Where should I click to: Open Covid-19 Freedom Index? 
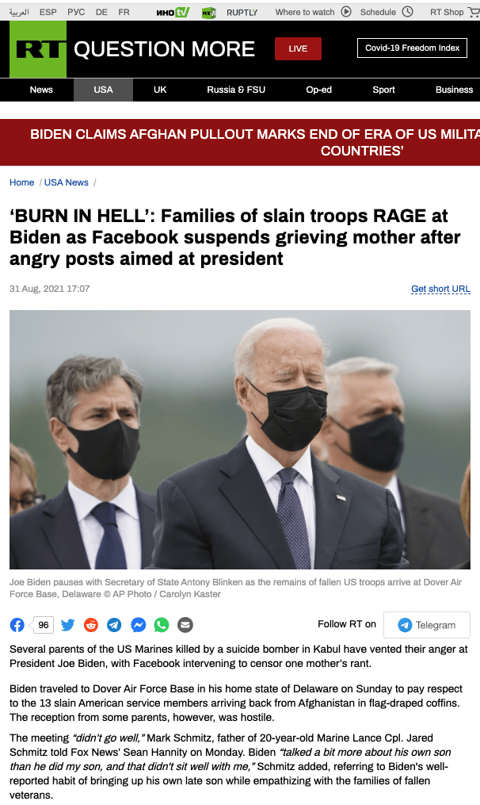413,48
